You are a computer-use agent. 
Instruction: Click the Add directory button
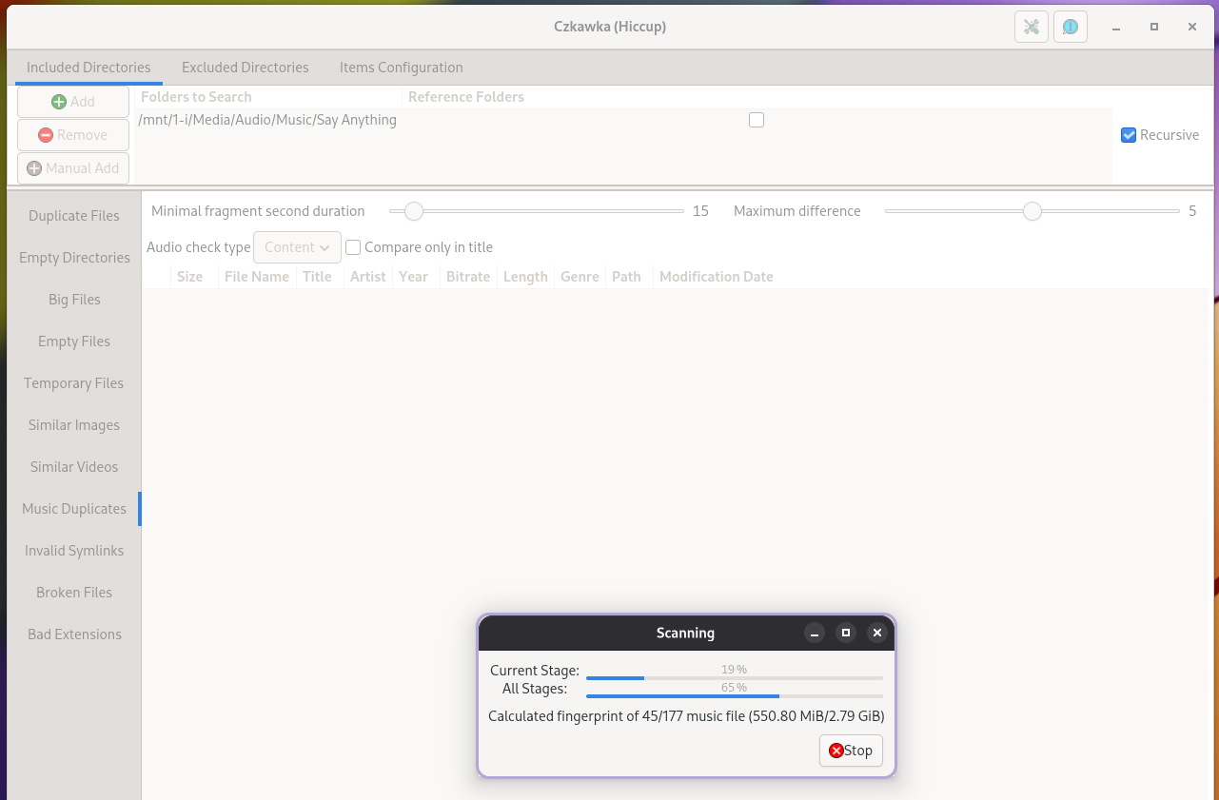(73, 102)
